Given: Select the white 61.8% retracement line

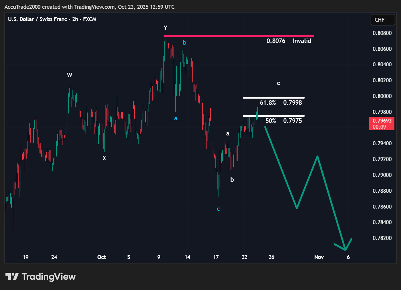Looking at the screenshot, I should (273, 97).
